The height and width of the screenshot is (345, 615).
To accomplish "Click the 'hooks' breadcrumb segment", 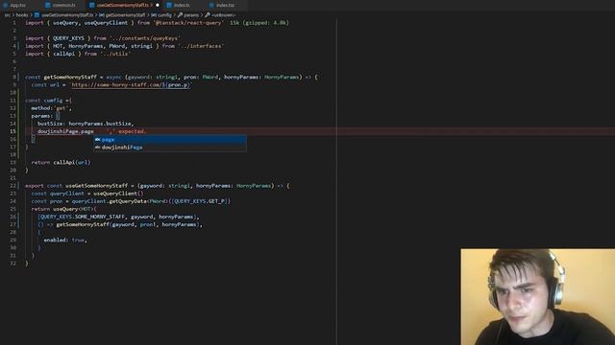I will click(22, 15).
